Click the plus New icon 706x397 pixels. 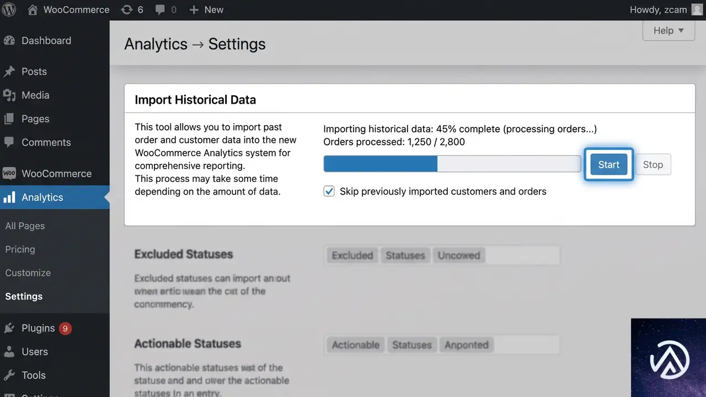pos(194,10)
